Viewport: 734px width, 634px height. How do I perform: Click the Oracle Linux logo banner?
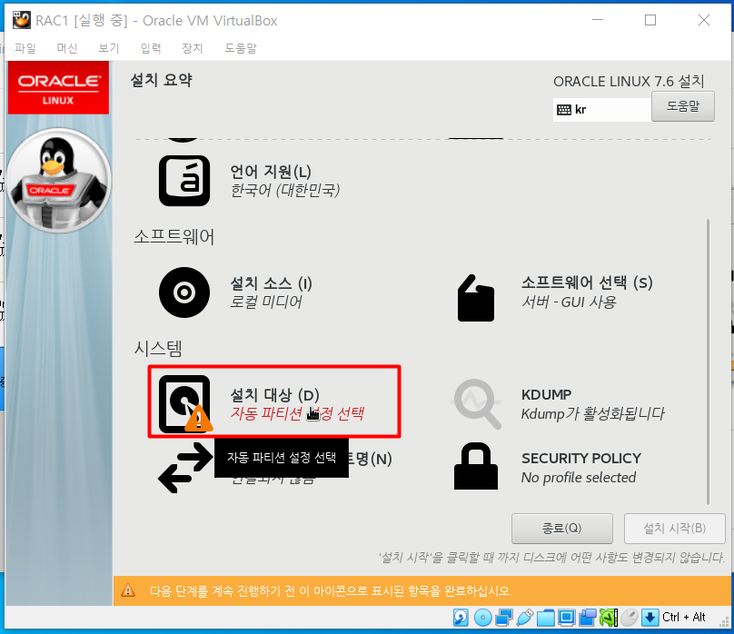click(58, 88)
